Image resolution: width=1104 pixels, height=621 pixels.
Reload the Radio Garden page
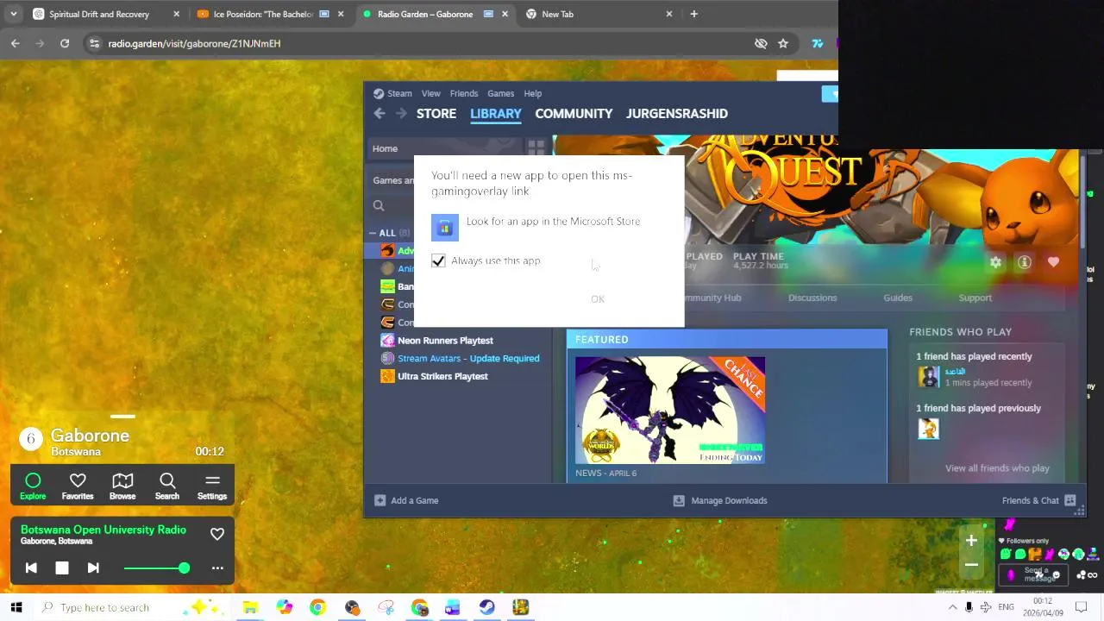(x=65, y=43)
